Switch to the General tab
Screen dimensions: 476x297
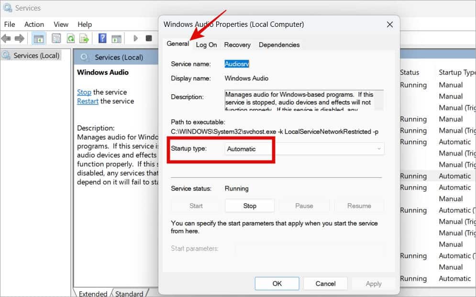(x=178, y=44)
